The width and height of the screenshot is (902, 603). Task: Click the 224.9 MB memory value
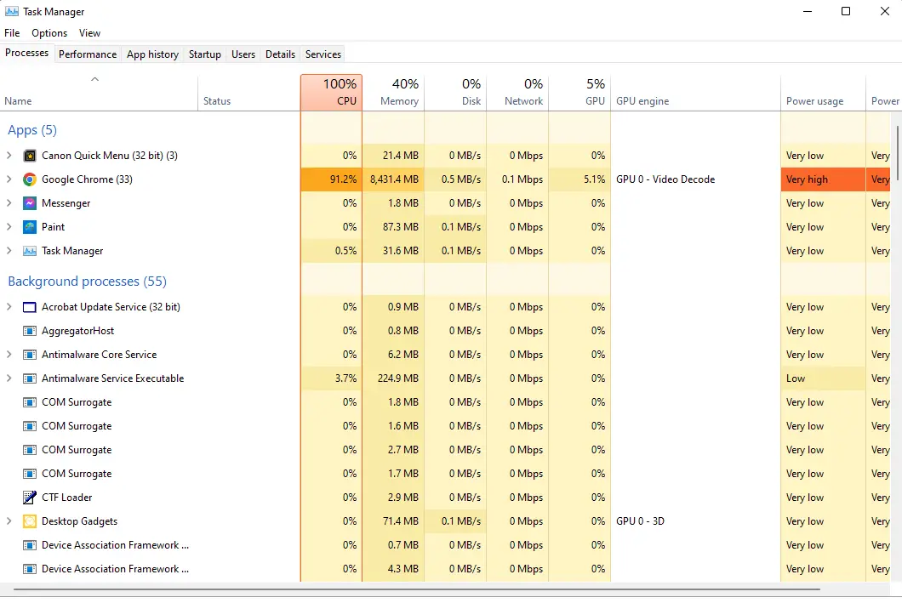(398, 378)
